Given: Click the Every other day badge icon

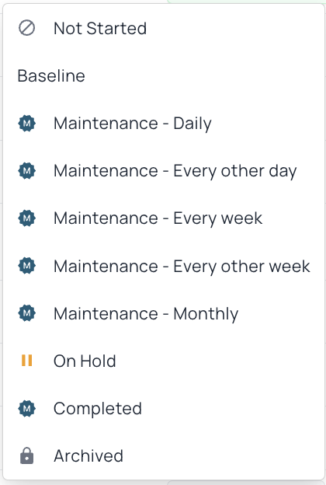Looking at the screenshot, I should click(x=27, y=171).
